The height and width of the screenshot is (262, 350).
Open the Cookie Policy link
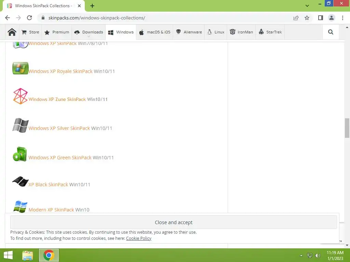click(139, 238)
